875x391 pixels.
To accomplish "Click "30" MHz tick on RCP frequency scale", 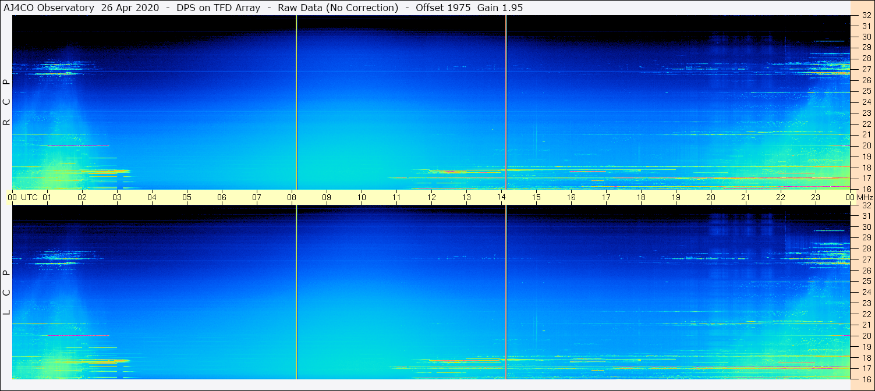I will 866,37.
